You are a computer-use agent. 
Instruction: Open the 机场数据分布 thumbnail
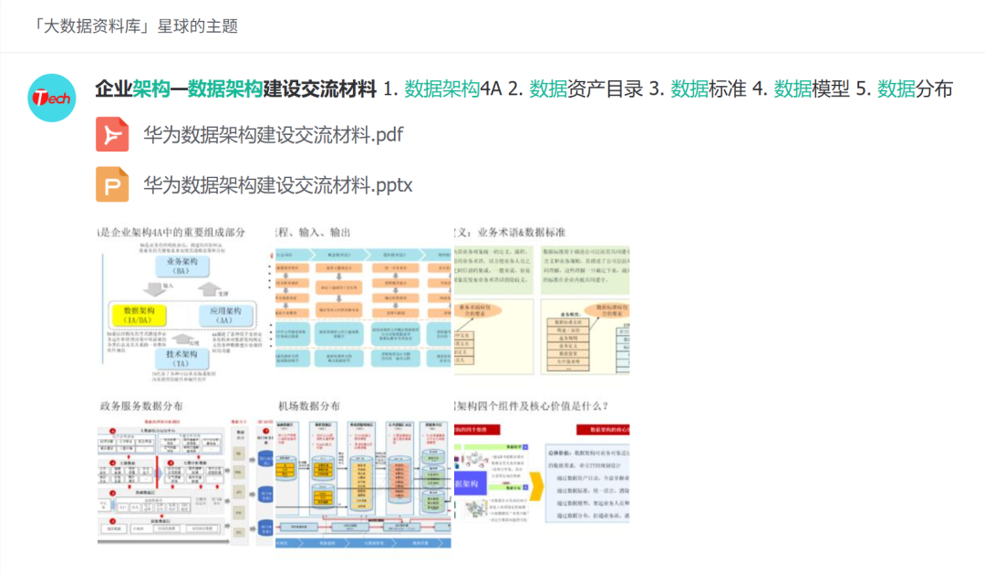click(363, 478)
